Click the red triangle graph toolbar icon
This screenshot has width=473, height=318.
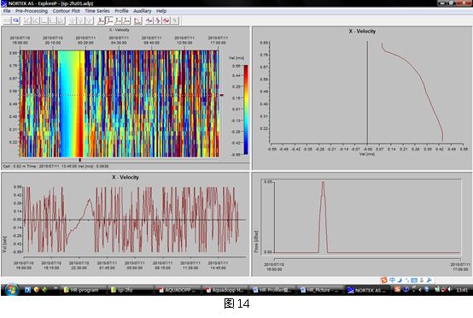click(x=137, y=21)
